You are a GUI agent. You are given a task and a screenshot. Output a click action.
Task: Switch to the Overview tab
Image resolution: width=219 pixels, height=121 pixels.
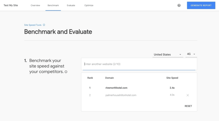click(x=35, y=5)
